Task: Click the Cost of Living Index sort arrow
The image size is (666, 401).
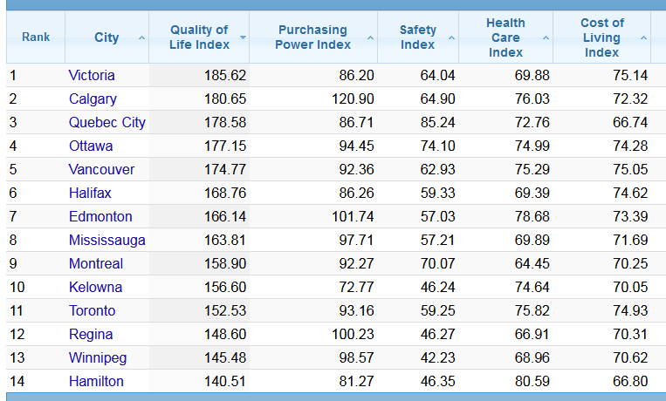Action: 643,37
